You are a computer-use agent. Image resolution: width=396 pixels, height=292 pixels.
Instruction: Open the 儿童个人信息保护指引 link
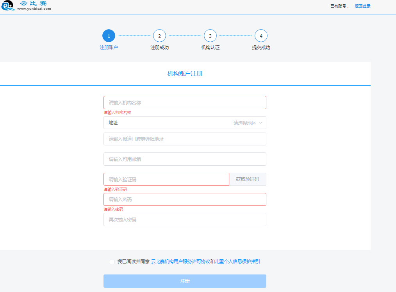click(237, 262)
